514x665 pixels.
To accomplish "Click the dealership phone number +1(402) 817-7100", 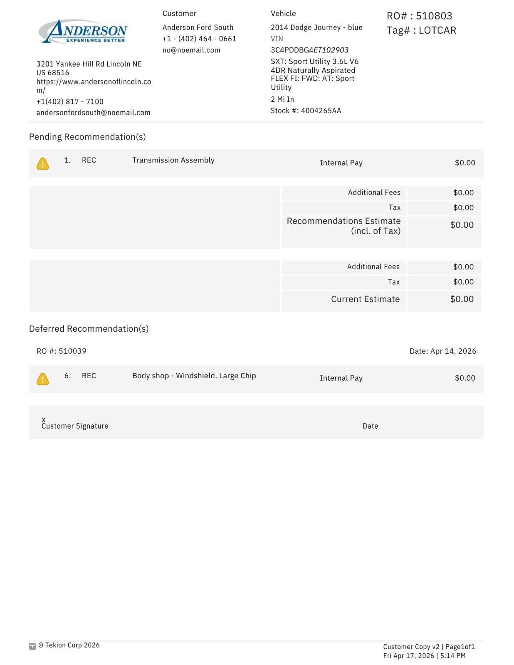I will (70, 101).
